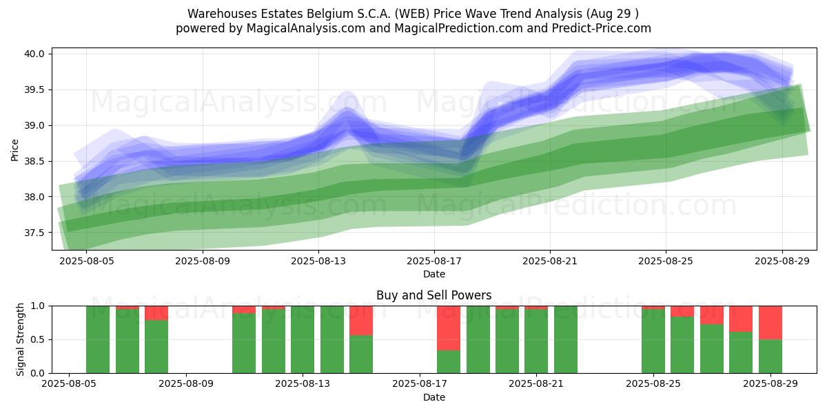Click the 40.0 price tick label
The width and height of the screenshot is (827, 413).
click(35, 54)
